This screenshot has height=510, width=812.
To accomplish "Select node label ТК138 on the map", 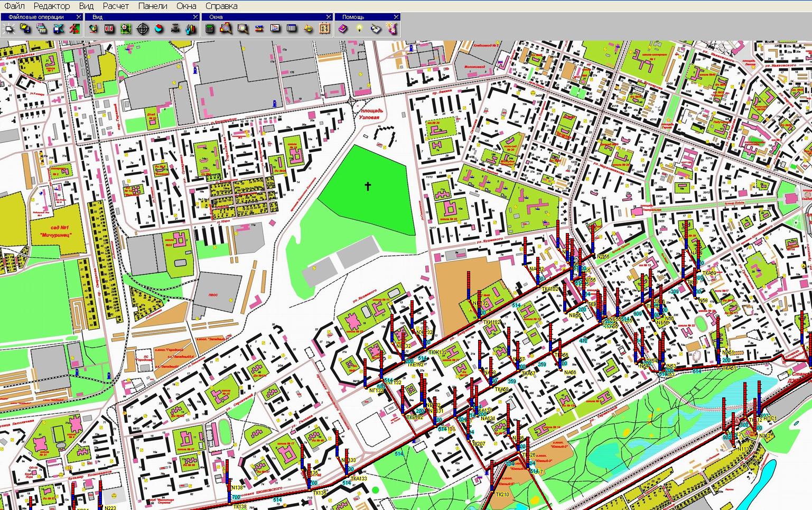I will click(x=240, y=507).
